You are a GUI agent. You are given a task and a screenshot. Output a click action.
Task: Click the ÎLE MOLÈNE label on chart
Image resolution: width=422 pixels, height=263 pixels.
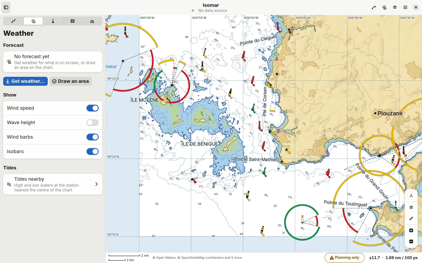click(145, 100)
